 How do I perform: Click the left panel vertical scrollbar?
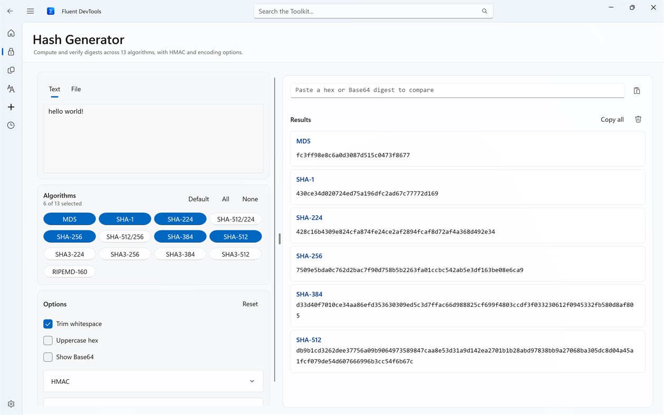coord(275,229)
